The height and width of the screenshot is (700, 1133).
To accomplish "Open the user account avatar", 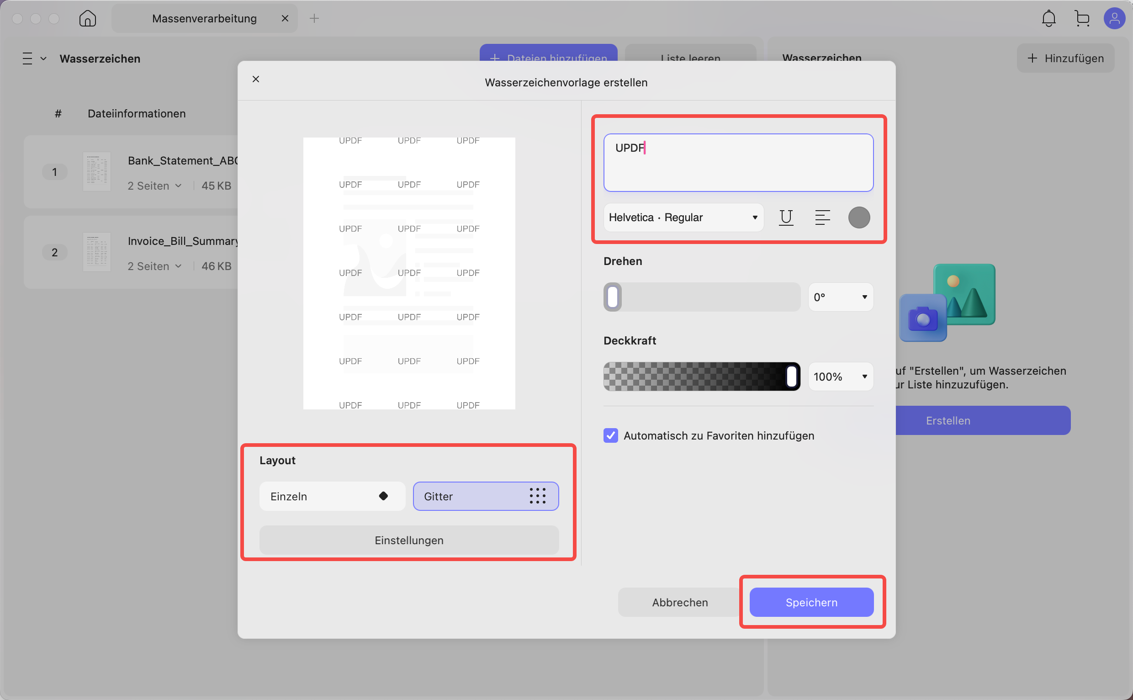I will tap(1114, 19).
